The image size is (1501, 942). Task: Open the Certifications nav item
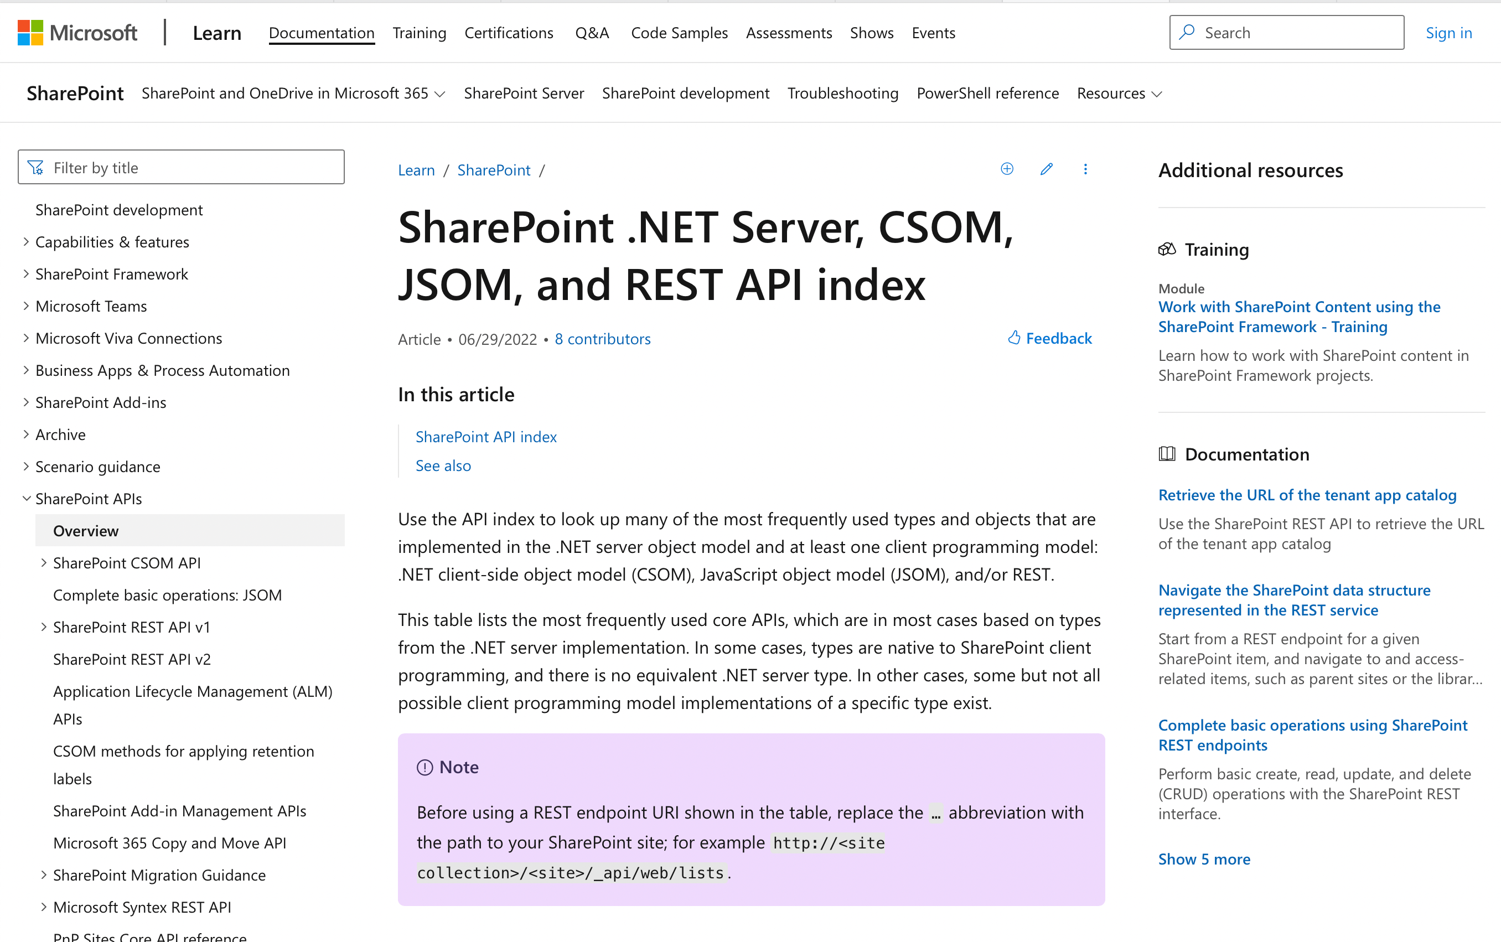coord(509,33)
